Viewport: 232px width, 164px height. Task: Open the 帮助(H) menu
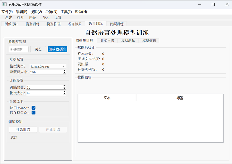pyautogui.click(x=81, y=12)
